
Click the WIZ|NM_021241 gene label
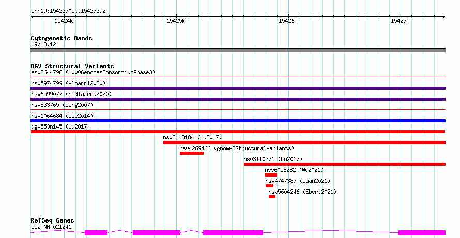coord(51,227)
